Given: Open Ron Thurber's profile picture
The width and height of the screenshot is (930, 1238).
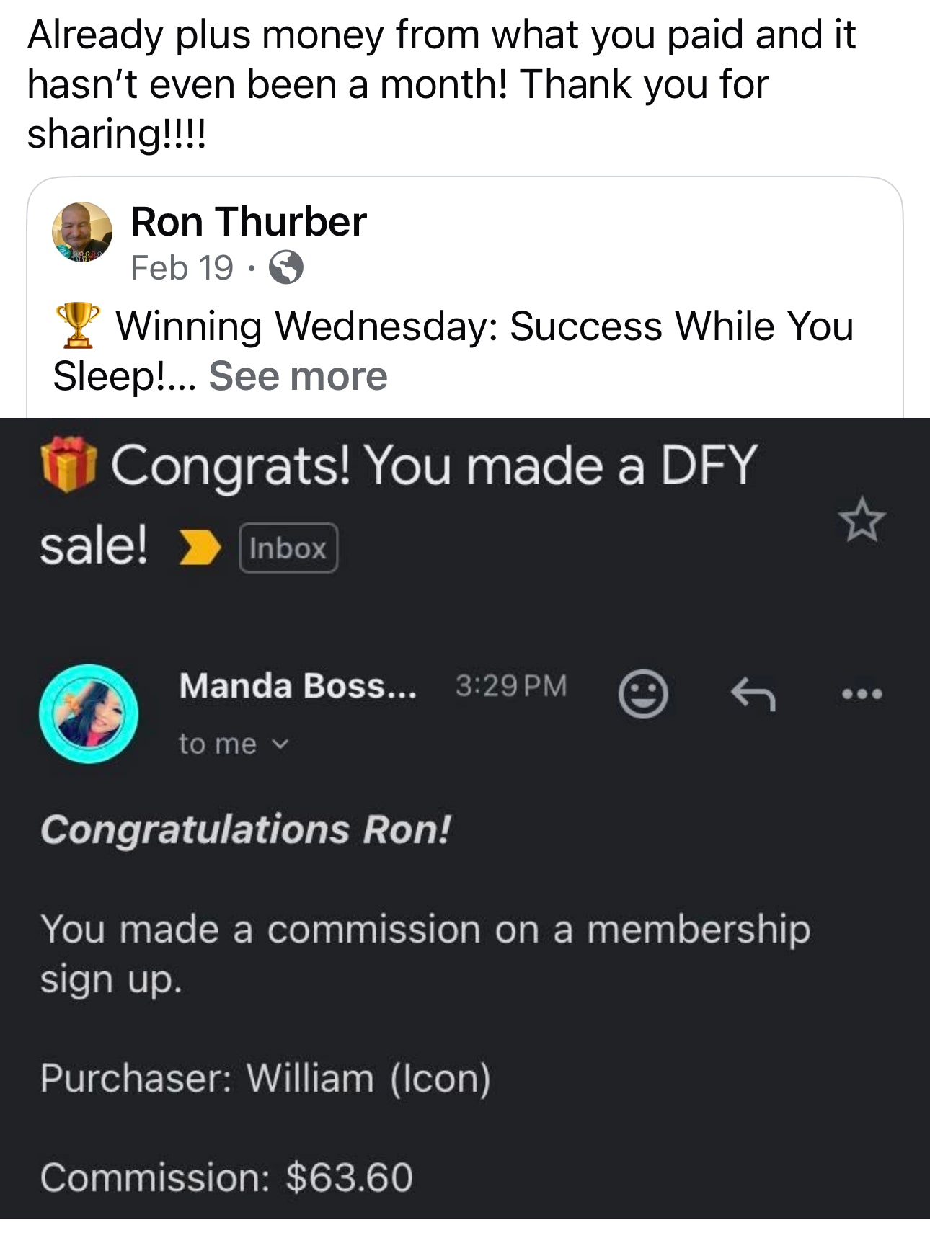Looking at the screenshot, I should click(x=82, y=232).
